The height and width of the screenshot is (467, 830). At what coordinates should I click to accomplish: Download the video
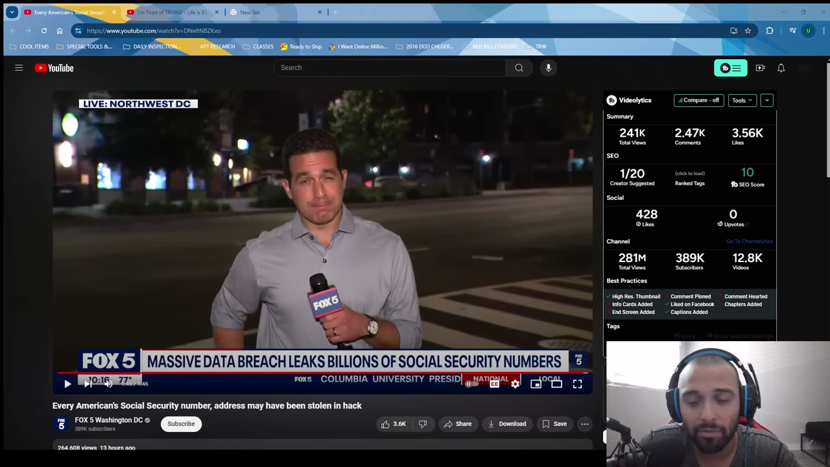point(507,424)
